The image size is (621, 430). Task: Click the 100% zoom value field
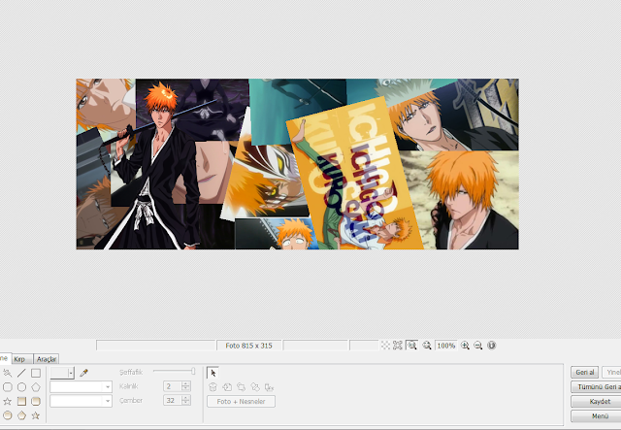(446, 346)
